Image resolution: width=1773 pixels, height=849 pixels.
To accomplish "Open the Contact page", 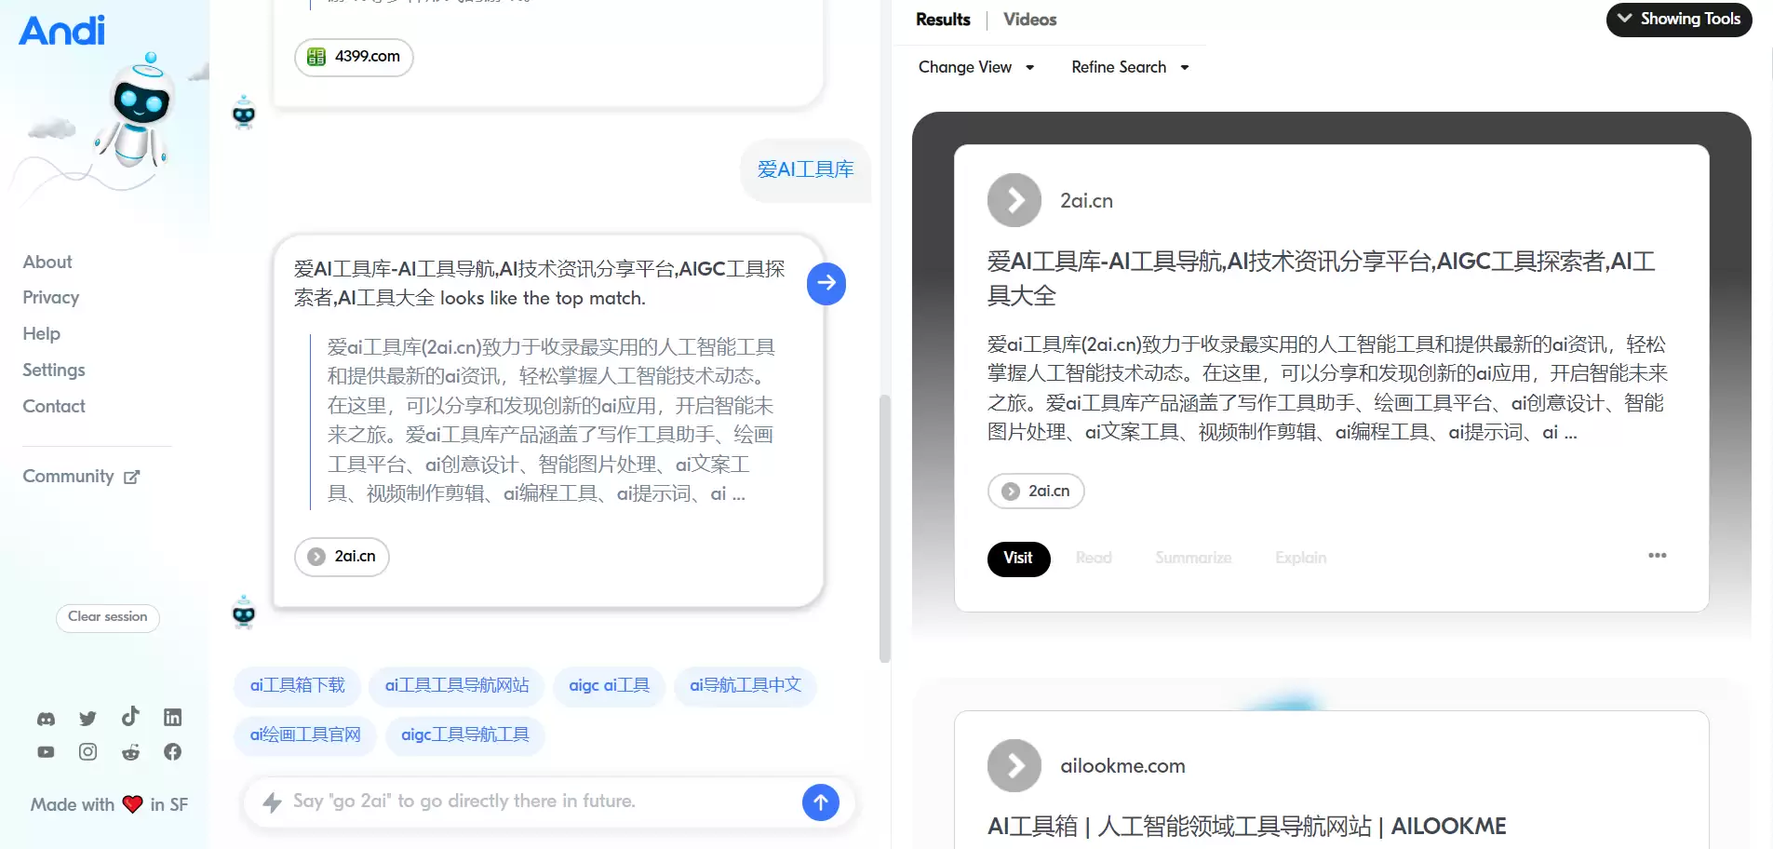I will click(54, 406).
